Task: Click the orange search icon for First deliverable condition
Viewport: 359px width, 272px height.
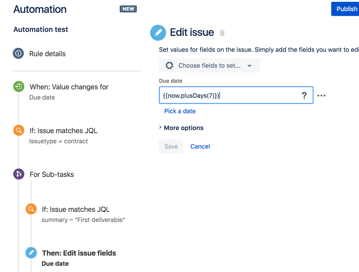Action: (x=31, y=209)
